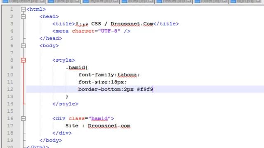Collapse the <head> fold marker on line 2

point(23,16)
